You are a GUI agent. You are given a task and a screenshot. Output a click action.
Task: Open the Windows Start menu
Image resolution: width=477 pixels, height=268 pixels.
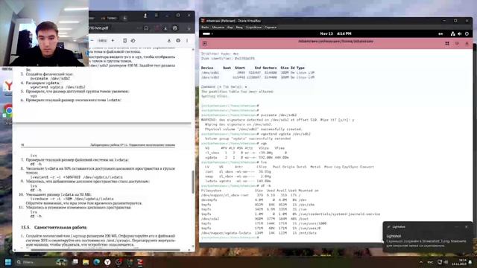point(8,262)
